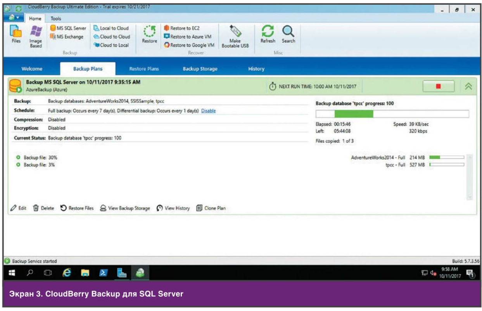
Task: Switch to the Tools ribbon tab
Action: (x=56, y=18)
